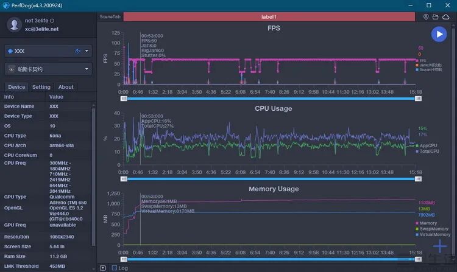Select the CPU Type kona value
This screenshot has height=272, width=457.
[55, 136]
